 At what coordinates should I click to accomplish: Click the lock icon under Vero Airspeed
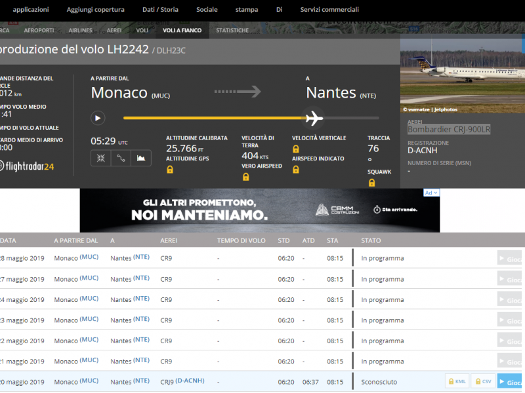click(245, 177)
